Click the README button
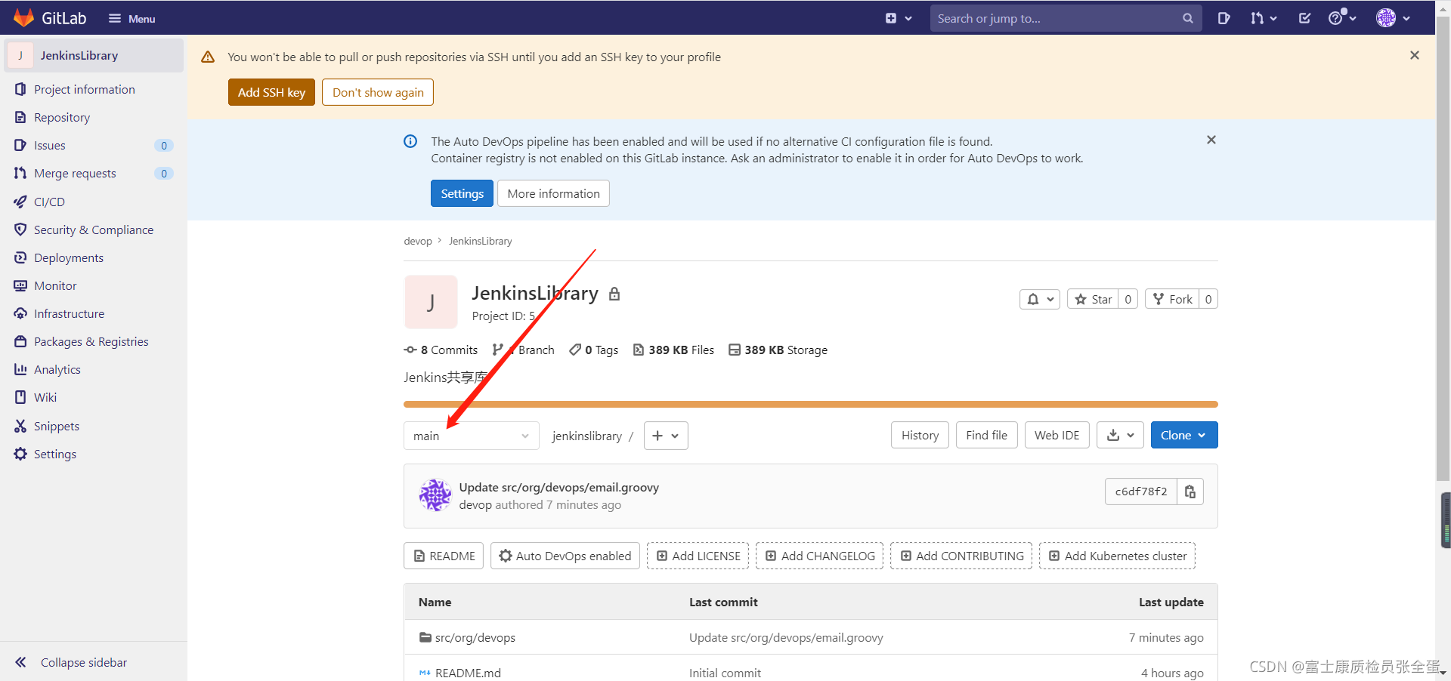The image size is (1451, 681). pos(444,556)
